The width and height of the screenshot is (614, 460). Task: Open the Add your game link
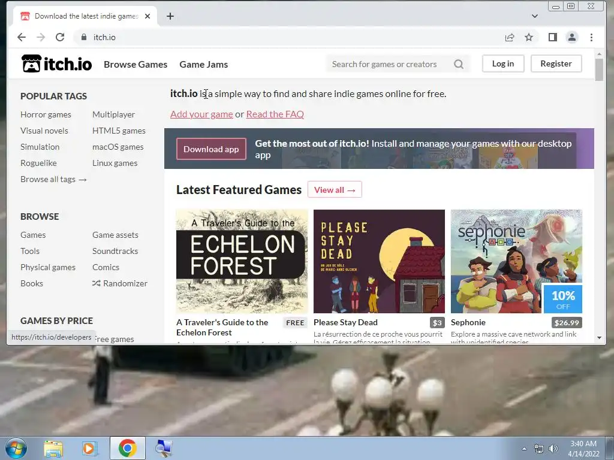(201, 114)
